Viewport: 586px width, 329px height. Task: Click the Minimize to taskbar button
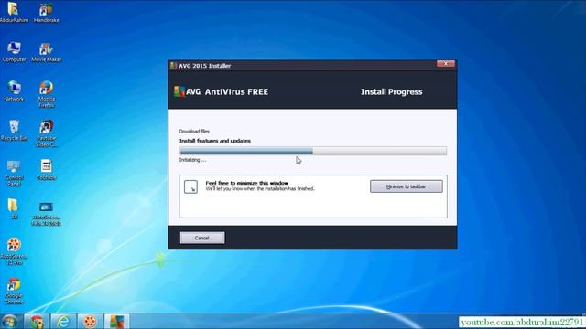tap(407, 186)
